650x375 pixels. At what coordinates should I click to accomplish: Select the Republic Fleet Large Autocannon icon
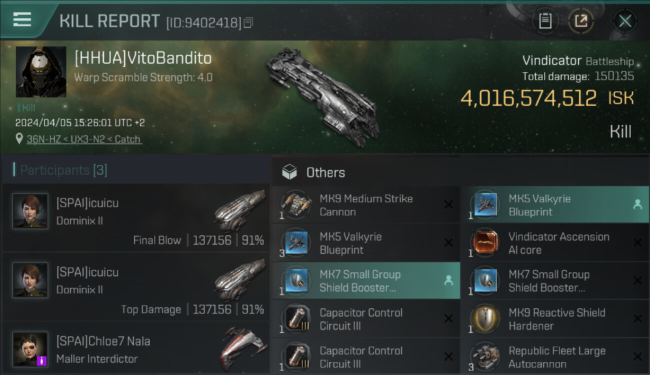[x=485, y=356]
